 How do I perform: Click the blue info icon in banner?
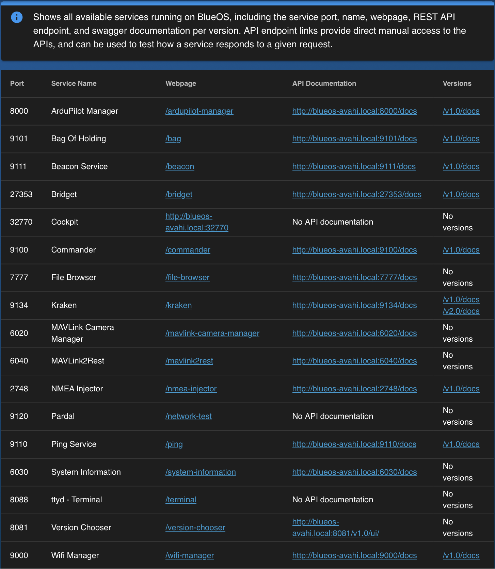17,17
